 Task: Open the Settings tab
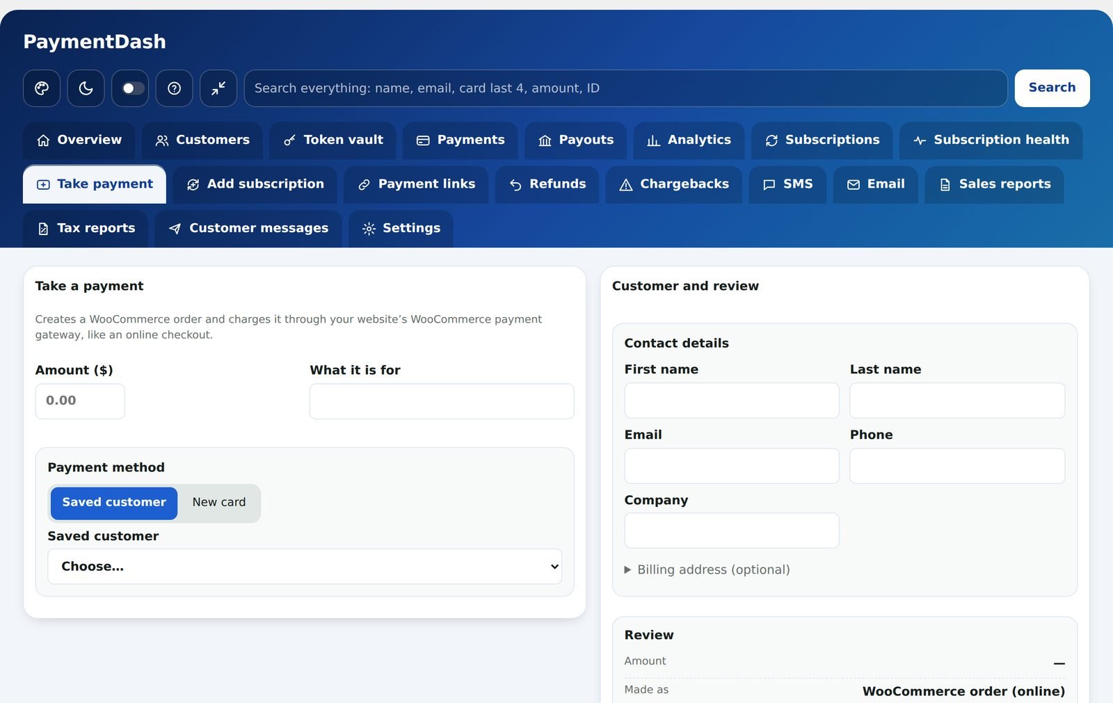coord(401,229)
